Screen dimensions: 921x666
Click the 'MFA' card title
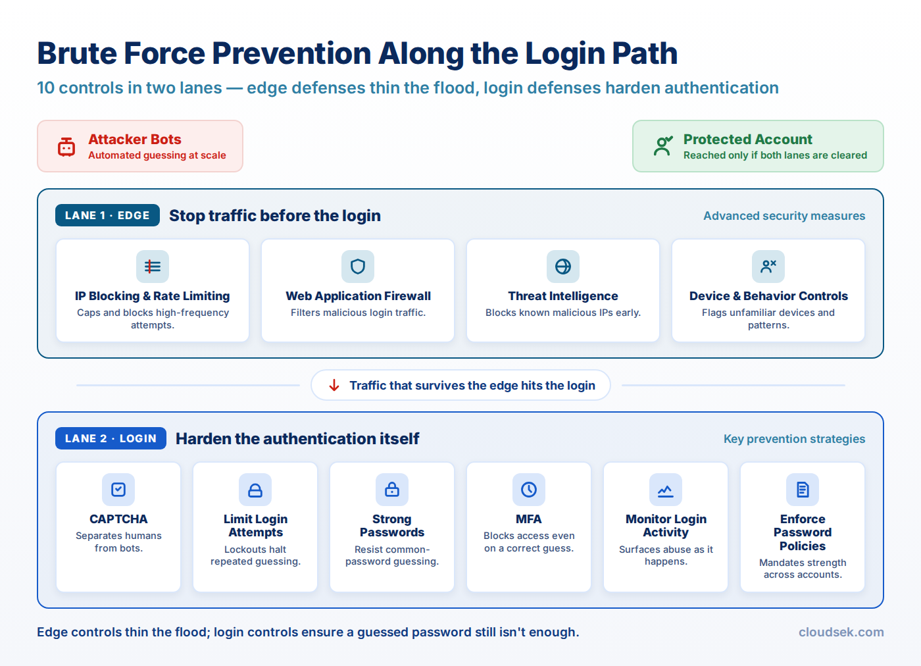point(529,519)
